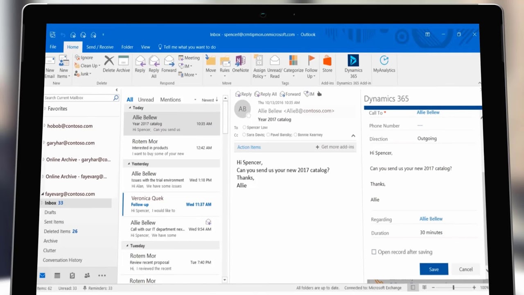Click more navigation options dots
Image resolution: width=524 pixels, height=295 pixels.
102,276
